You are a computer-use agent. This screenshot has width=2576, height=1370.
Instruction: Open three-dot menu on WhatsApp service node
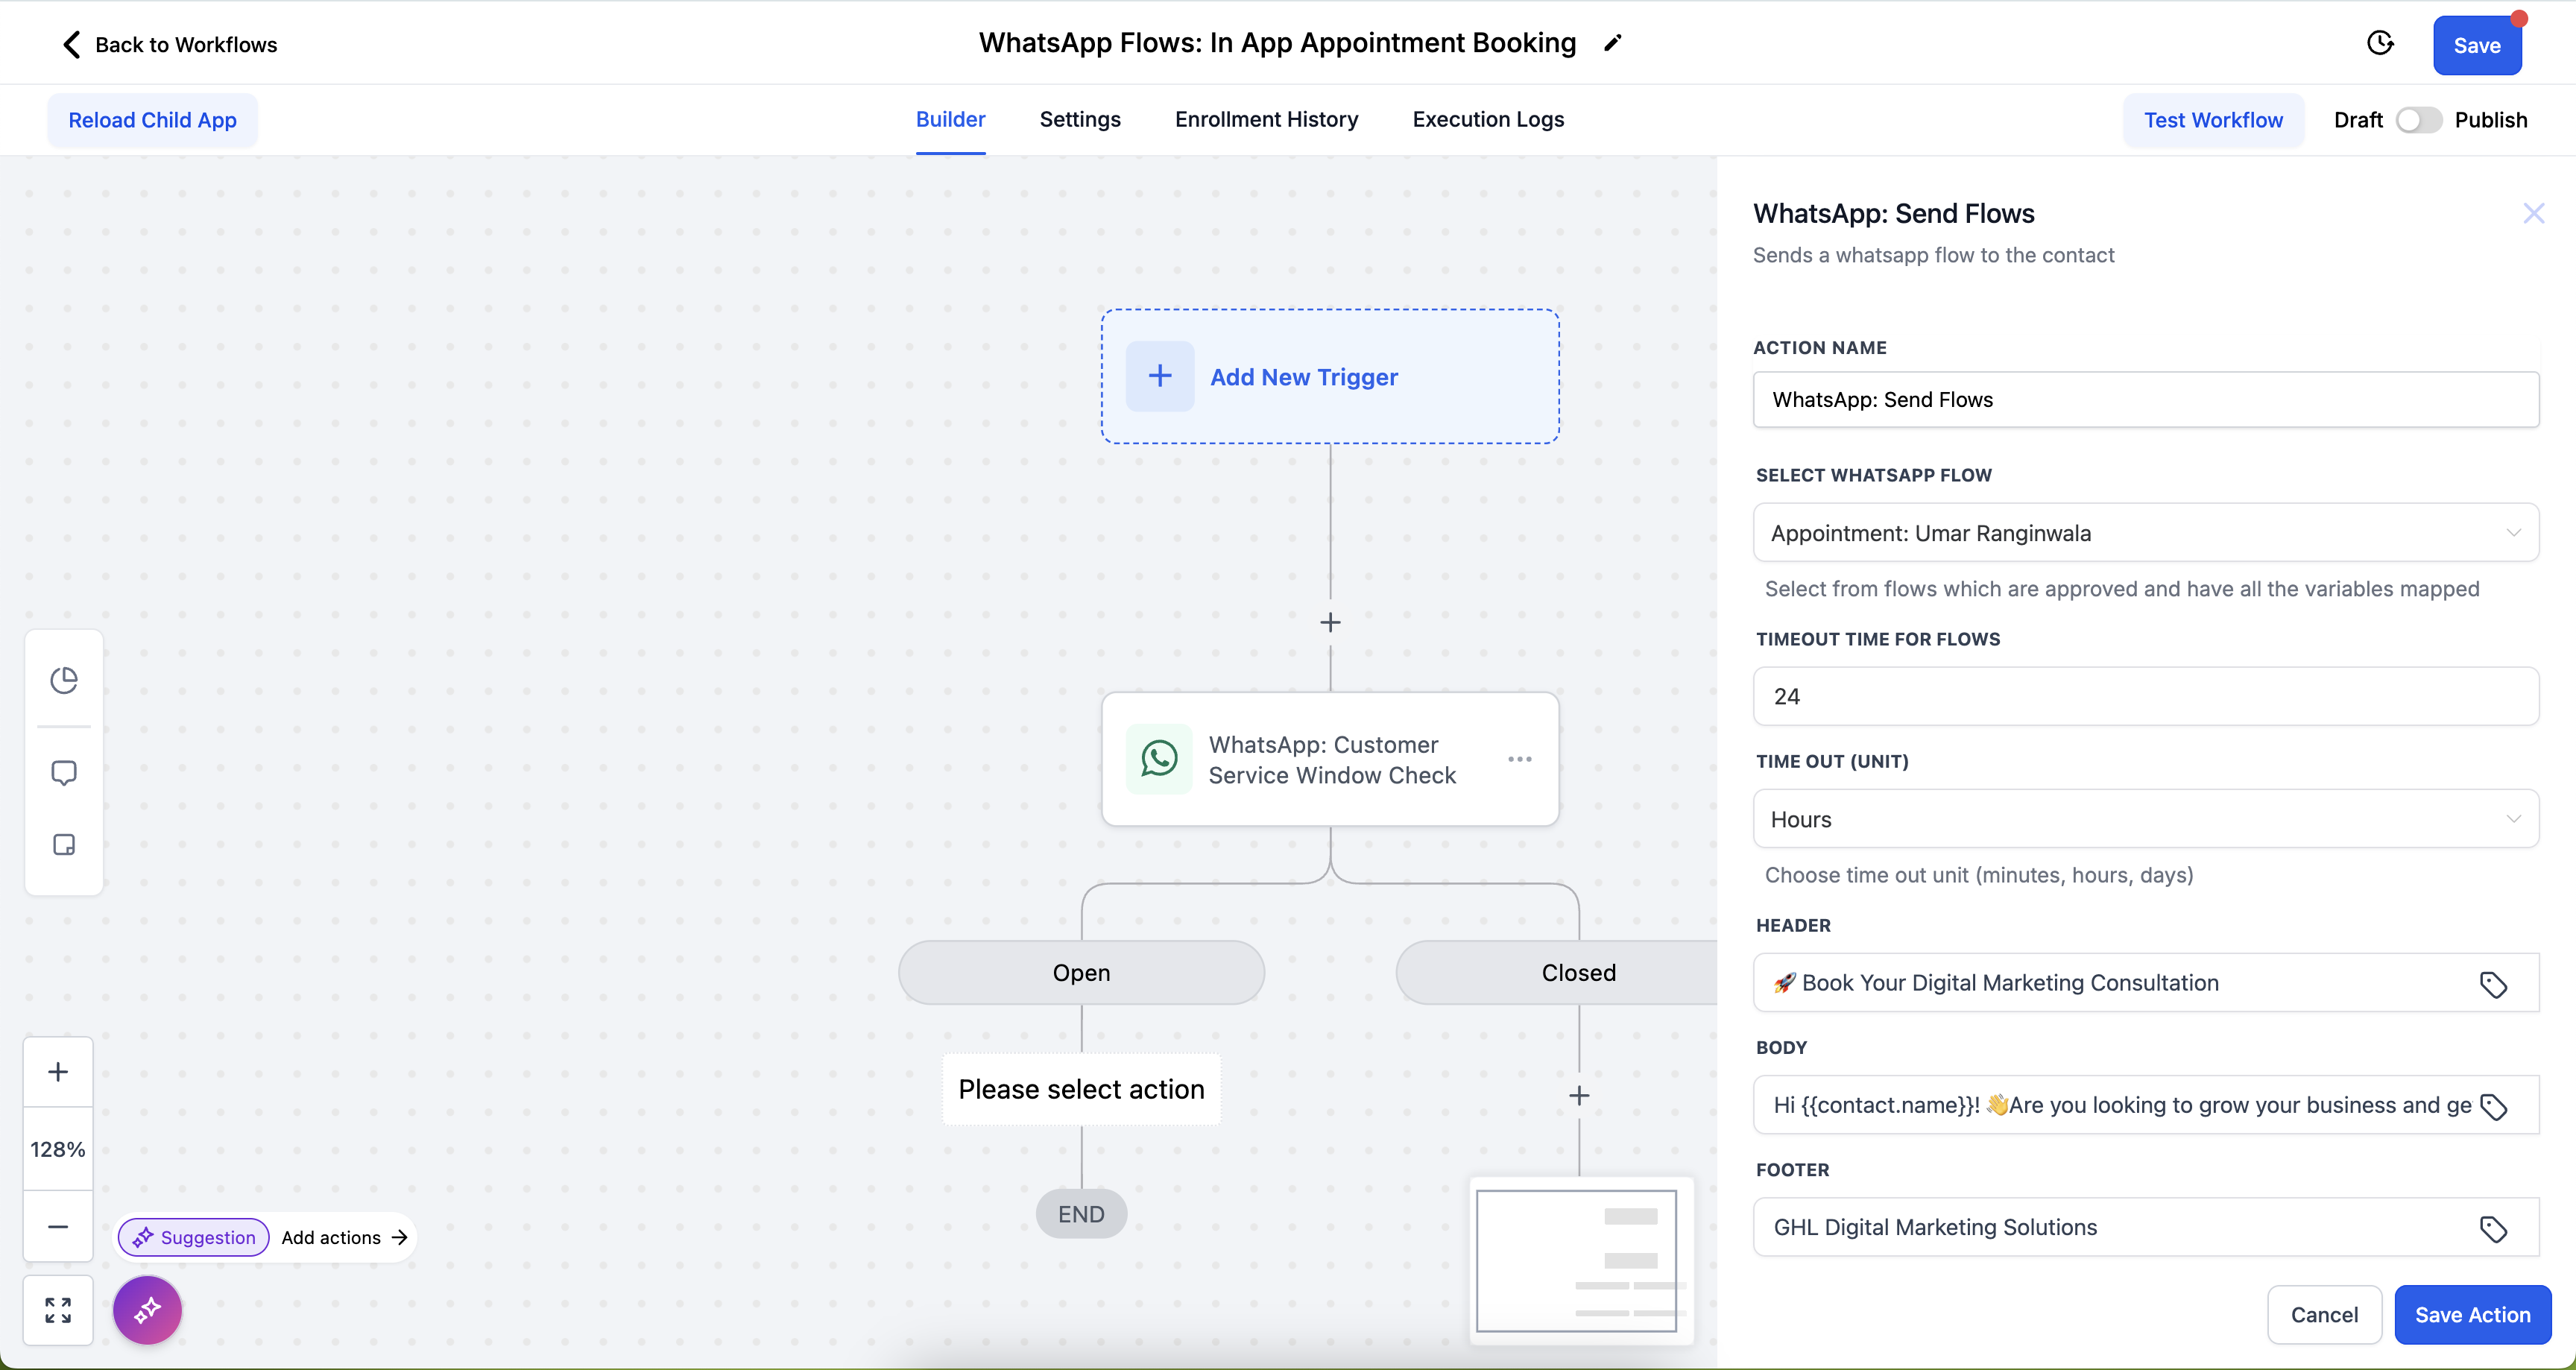[1519, 759]
